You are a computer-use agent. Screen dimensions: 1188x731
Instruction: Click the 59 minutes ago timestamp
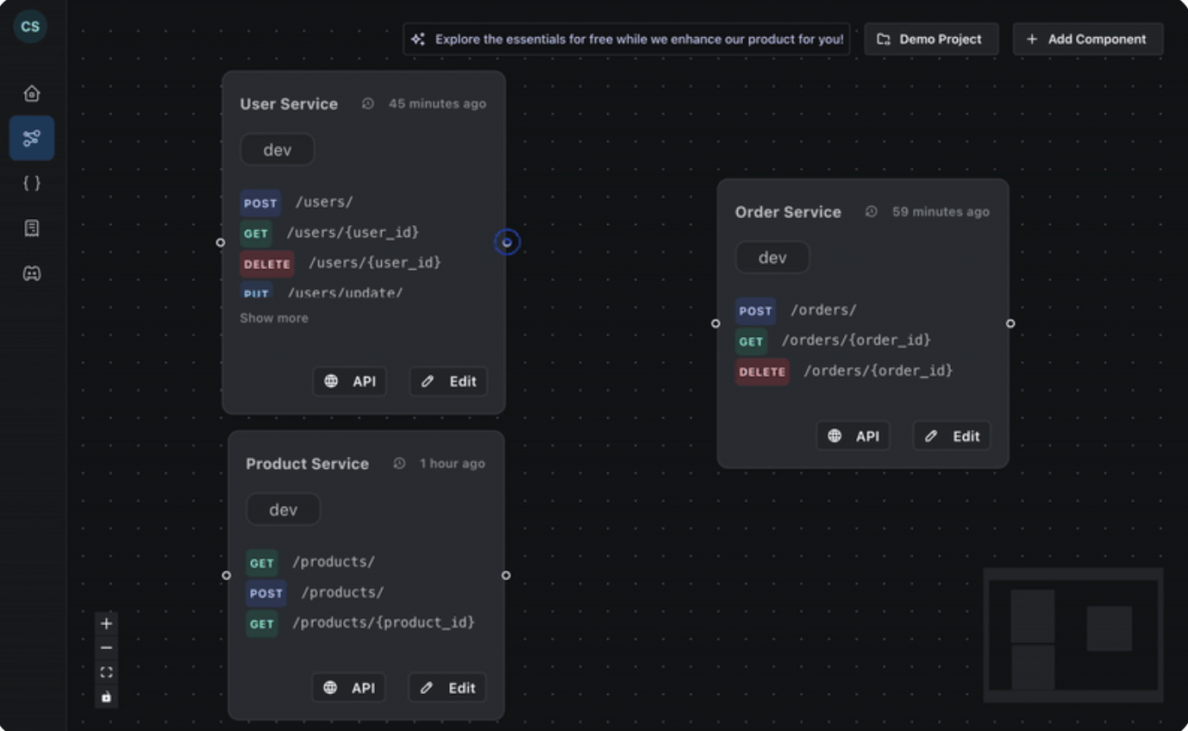point(941,211)
